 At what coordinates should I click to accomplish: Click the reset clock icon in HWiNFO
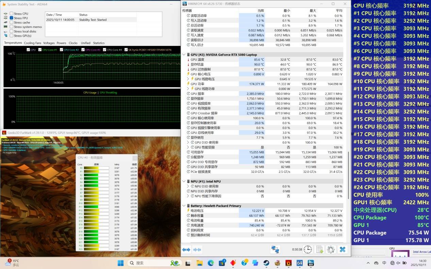coord(308,250)
